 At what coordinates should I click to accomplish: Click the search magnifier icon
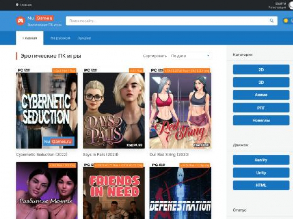click(x=272, y=20)
